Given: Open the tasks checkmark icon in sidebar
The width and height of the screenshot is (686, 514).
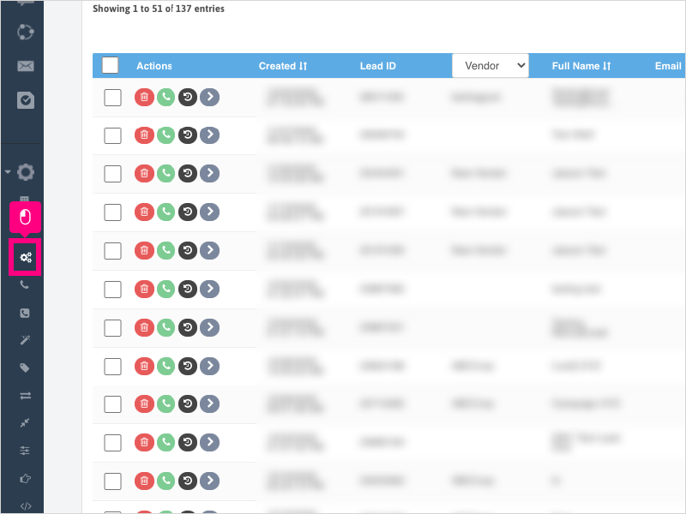Looking at the screenshot, I should [x=26, y=100].
